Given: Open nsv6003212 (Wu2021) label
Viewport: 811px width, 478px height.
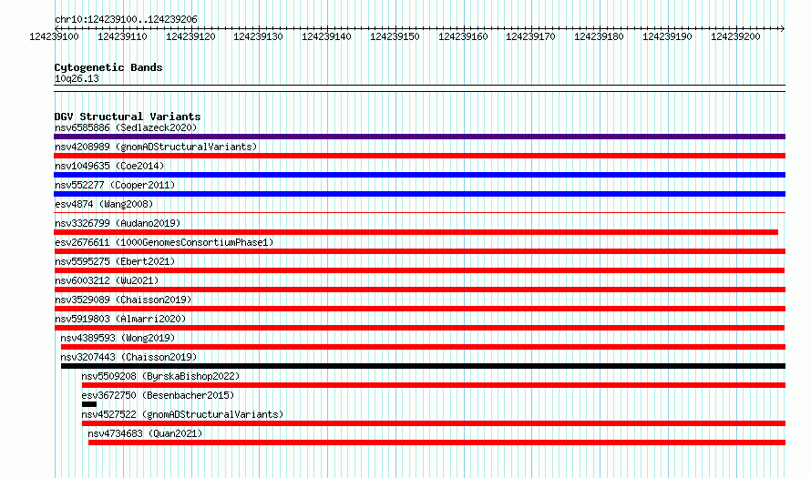Looking at the screenshot, I should [107, 280].
